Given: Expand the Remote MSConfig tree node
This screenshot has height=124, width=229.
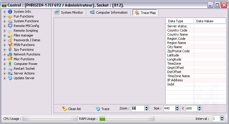Looking at the screenshot, I should point(4,26).
